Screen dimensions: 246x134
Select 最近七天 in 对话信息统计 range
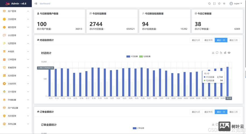(x=196, y=40)
